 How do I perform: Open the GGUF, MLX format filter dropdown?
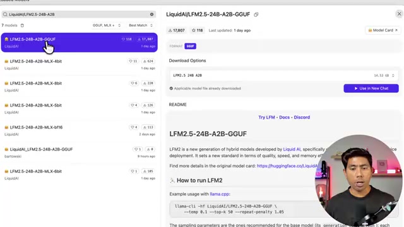107,25
